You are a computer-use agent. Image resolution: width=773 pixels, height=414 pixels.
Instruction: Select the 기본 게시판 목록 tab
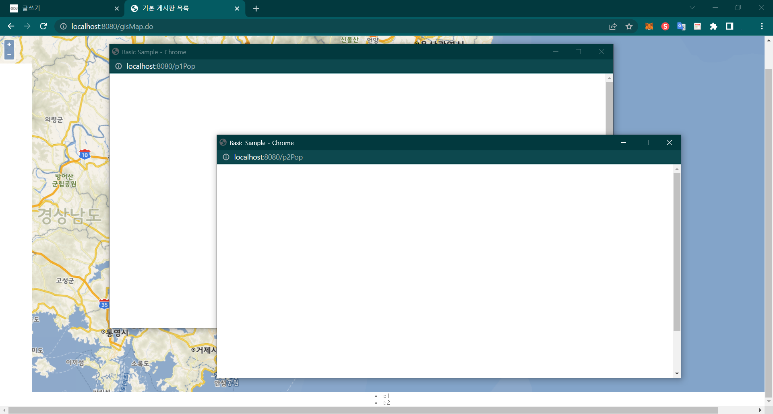185,8
